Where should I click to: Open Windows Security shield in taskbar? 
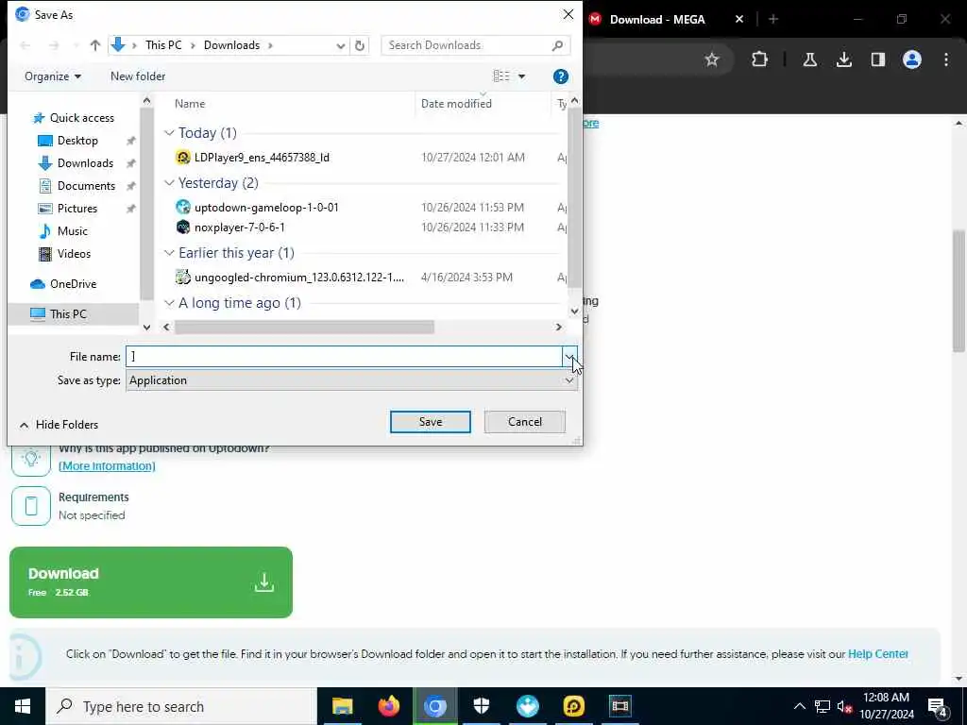coord(481,706)
